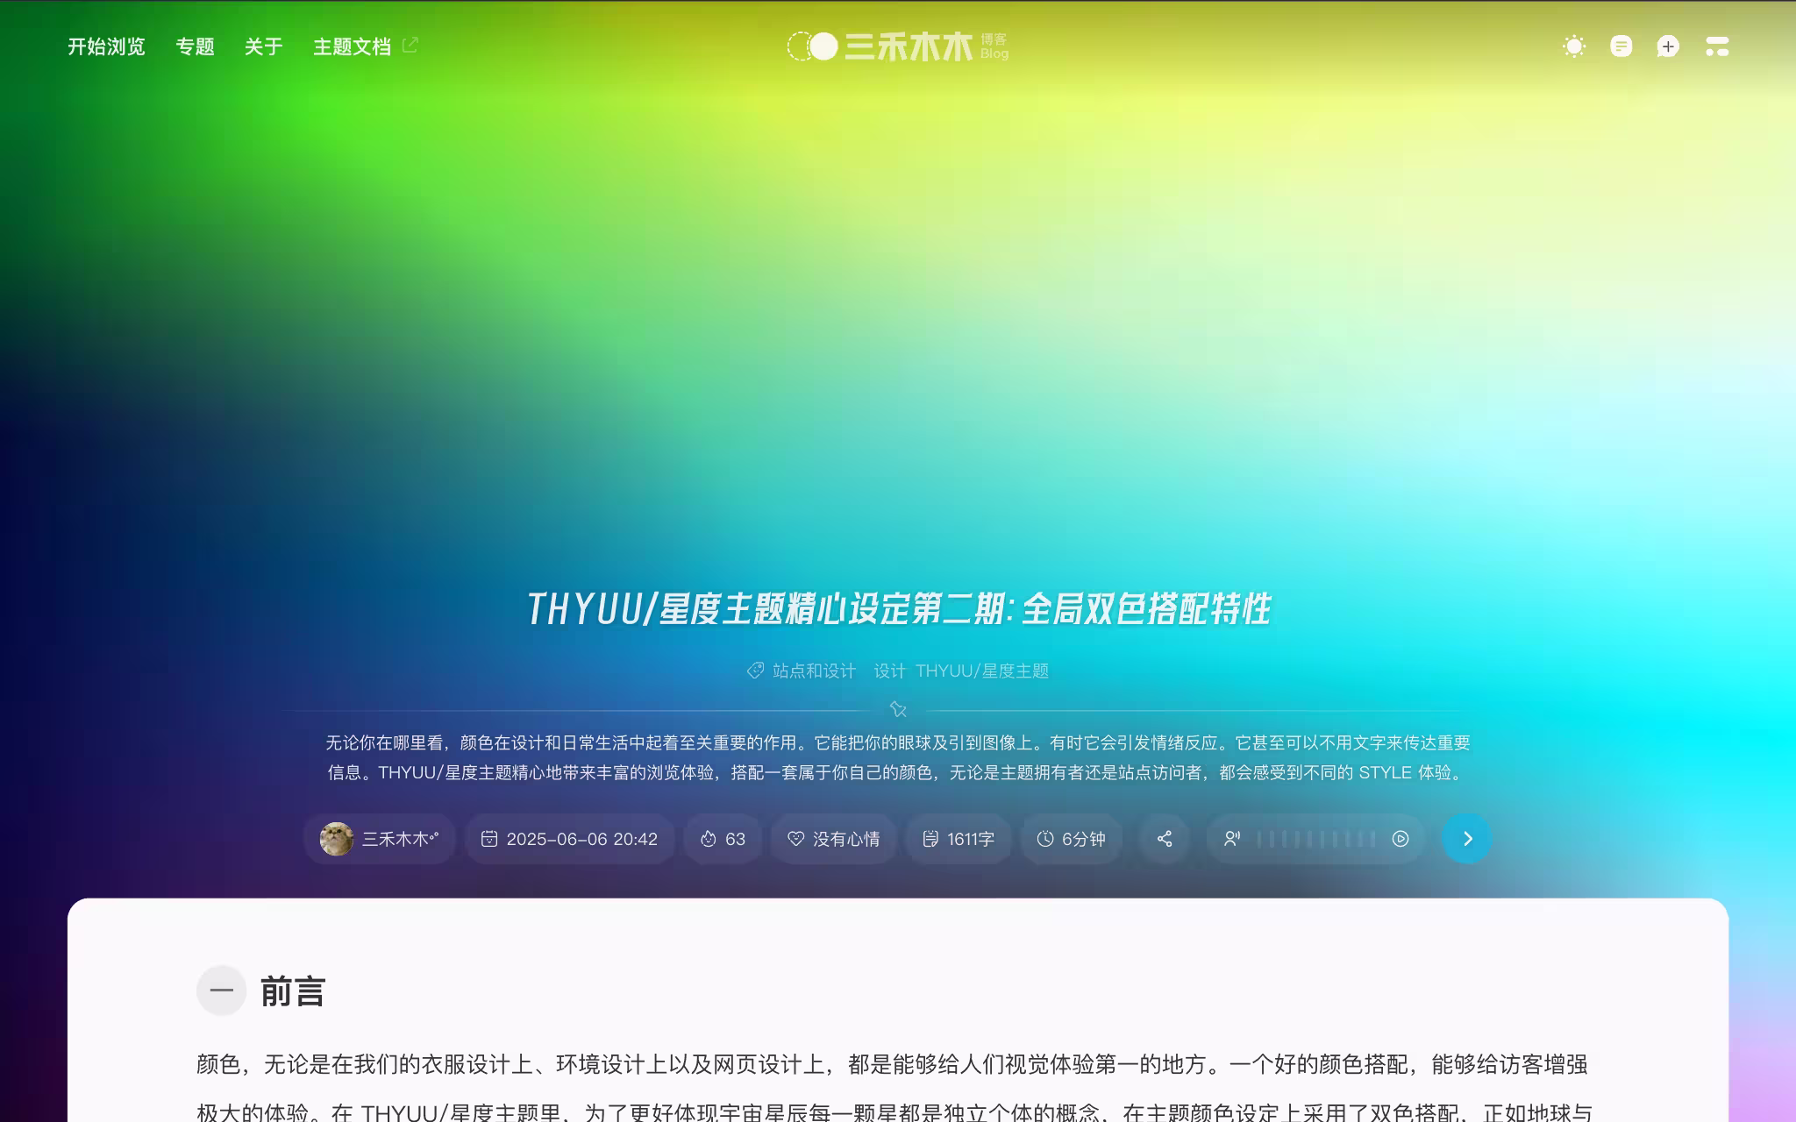
Task: Click the 63 views flame badge
Action: point(723,839)
